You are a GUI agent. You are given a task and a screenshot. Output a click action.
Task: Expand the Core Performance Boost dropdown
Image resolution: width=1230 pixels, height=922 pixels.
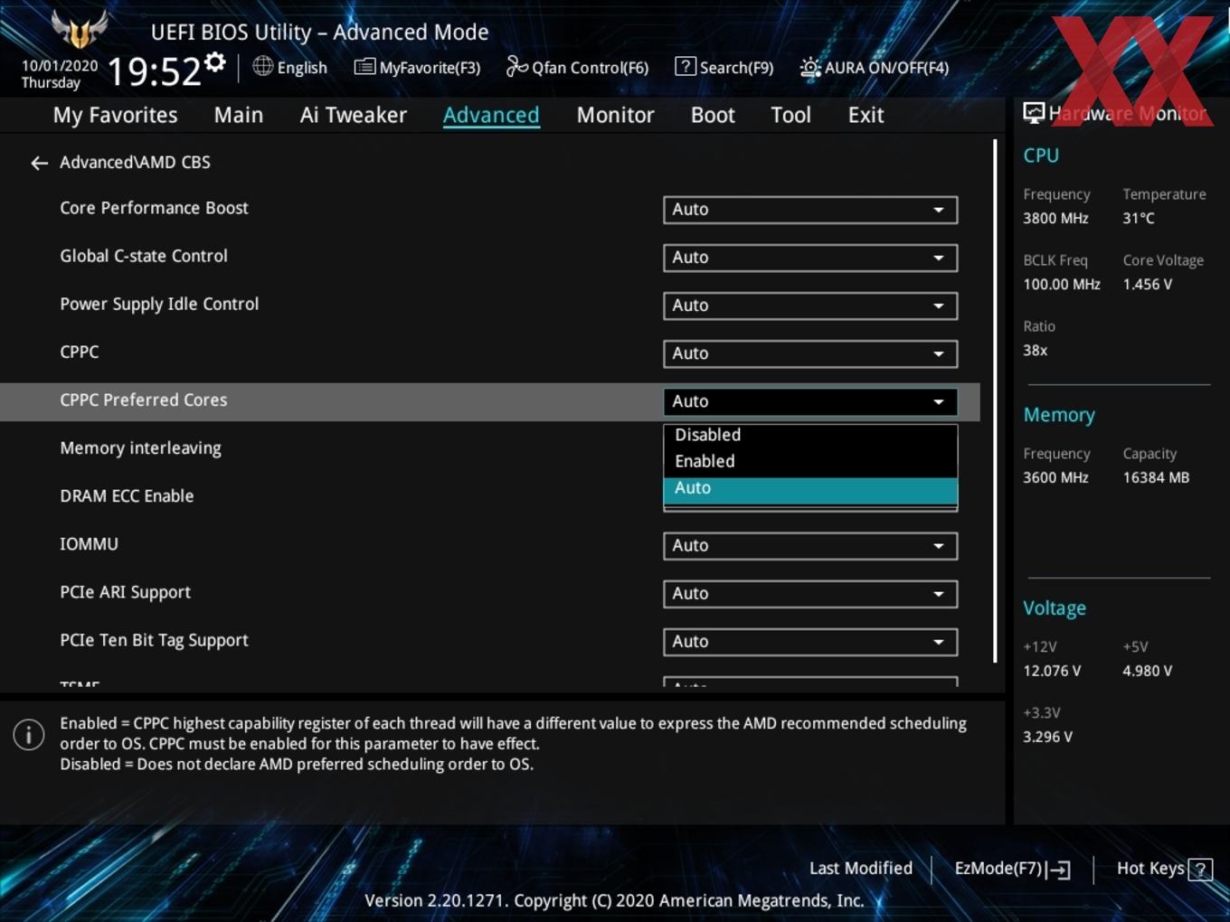810,210
